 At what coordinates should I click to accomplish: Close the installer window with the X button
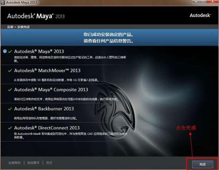click(x=212, y=2)
